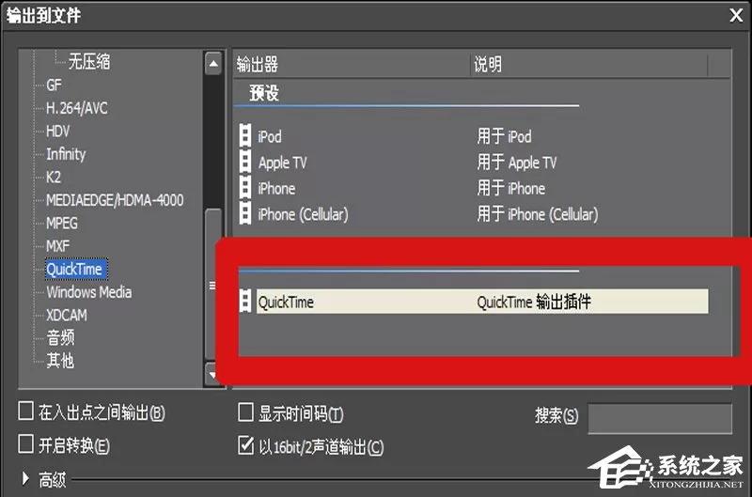
Task: Select XDCAM in the format tree
Action: coord(67,316)
